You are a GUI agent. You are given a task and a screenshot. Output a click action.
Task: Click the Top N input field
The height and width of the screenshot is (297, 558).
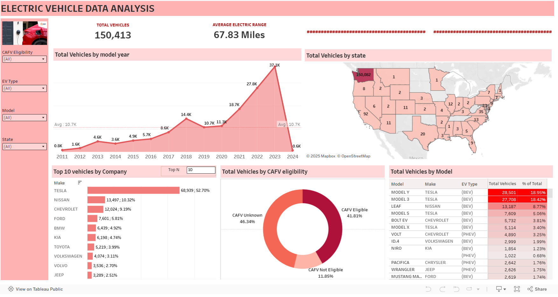[x=201, y=170]
